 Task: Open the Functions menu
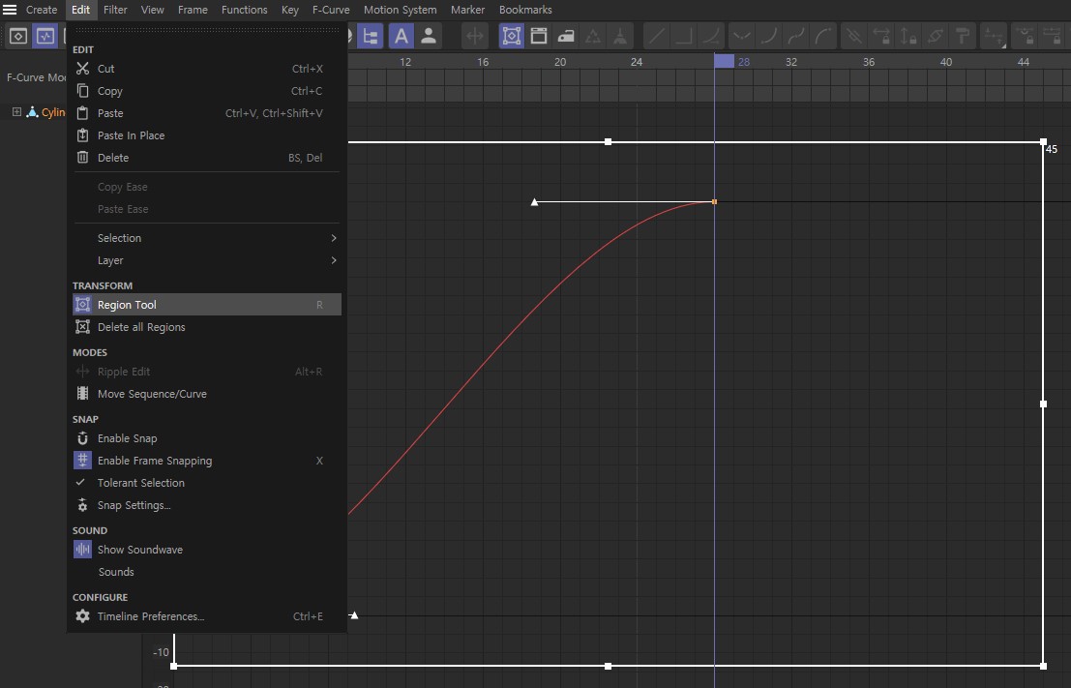245,10
